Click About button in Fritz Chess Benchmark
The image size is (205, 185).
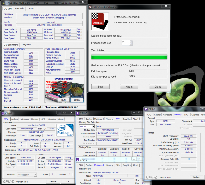129,87
